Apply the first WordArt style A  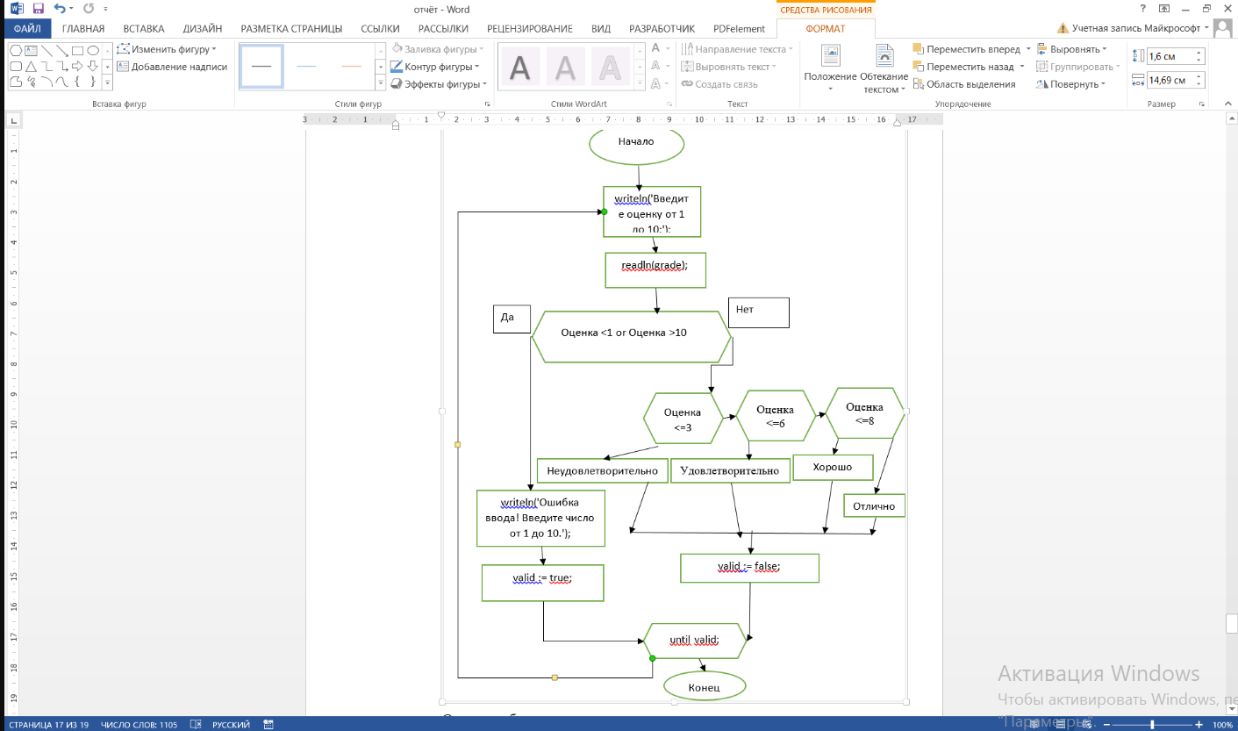tap(520, 67)
